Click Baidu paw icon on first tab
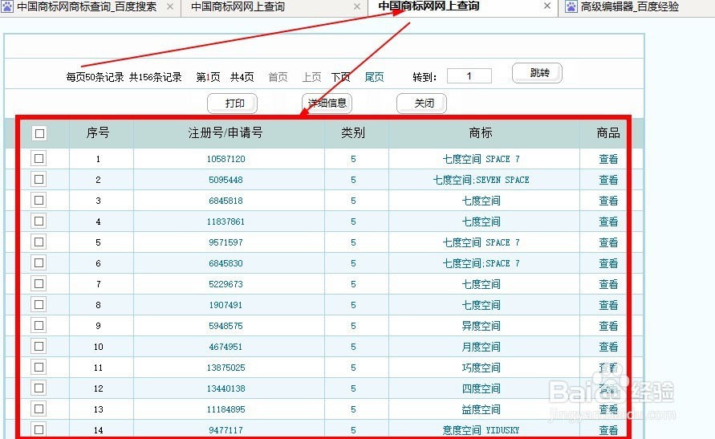Image resolution: width=715 pixels, height=439 pixels. (7, 6)
